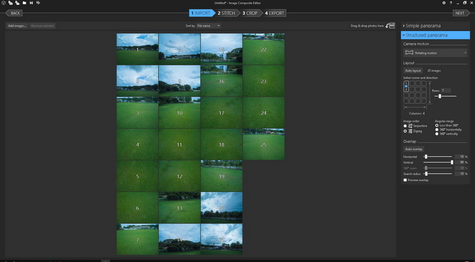This screenshot has width=475, height=262.
Task: Open Help with the question mark icon
Action: click(x=451, y=3)
